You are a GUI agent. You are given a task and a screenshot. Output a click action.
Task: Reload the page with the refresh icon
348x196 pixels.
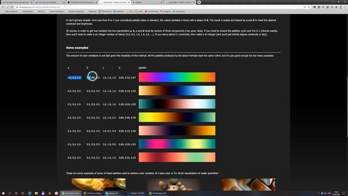click(x=11, y=7)
